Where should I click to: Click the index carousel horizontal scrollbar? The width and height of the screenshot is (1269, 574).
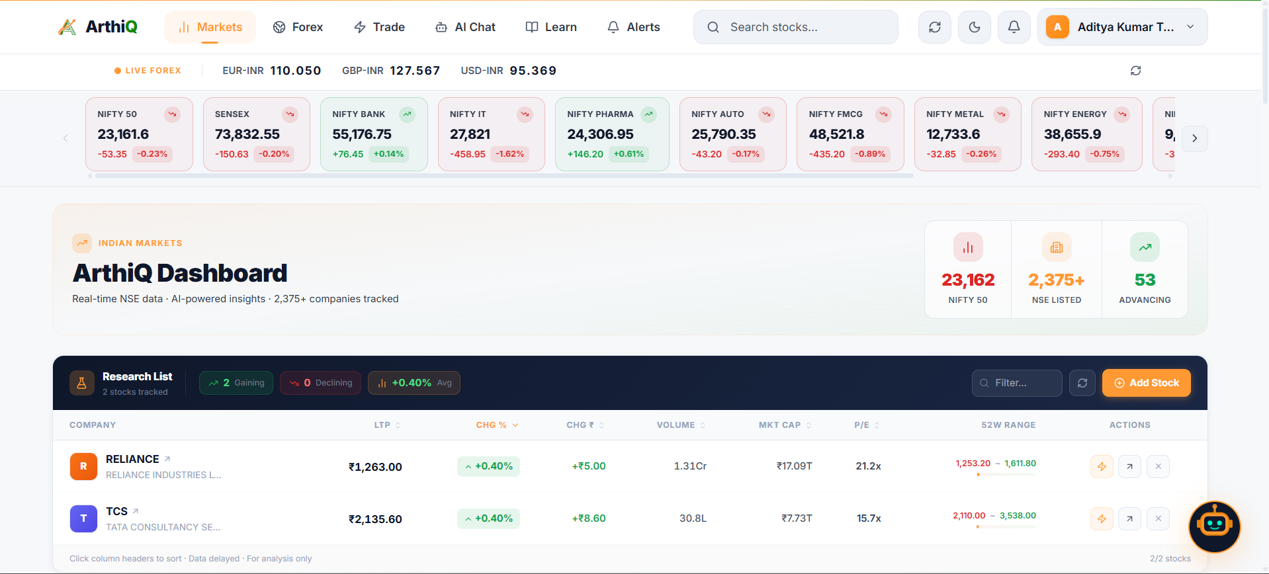[x=504, y=176]
